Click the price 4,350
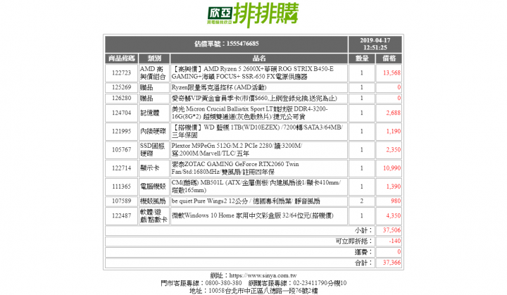 click(x=393, y=215)
